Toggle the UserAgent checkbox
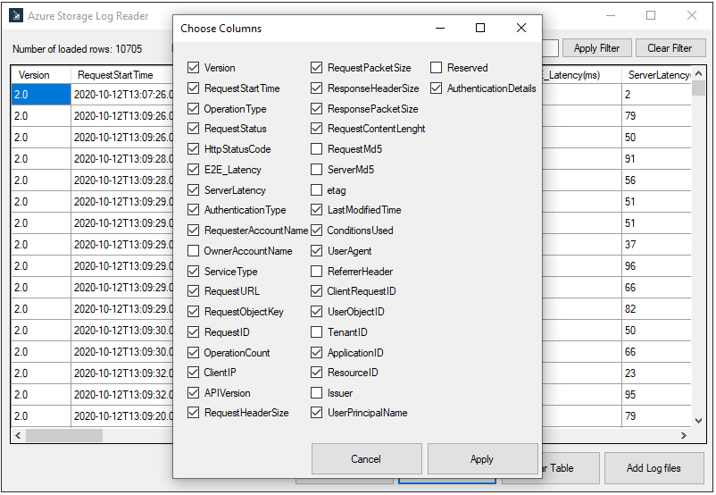Image resolution: width=716 pixels, height=495 pixels. pos(316,251)
